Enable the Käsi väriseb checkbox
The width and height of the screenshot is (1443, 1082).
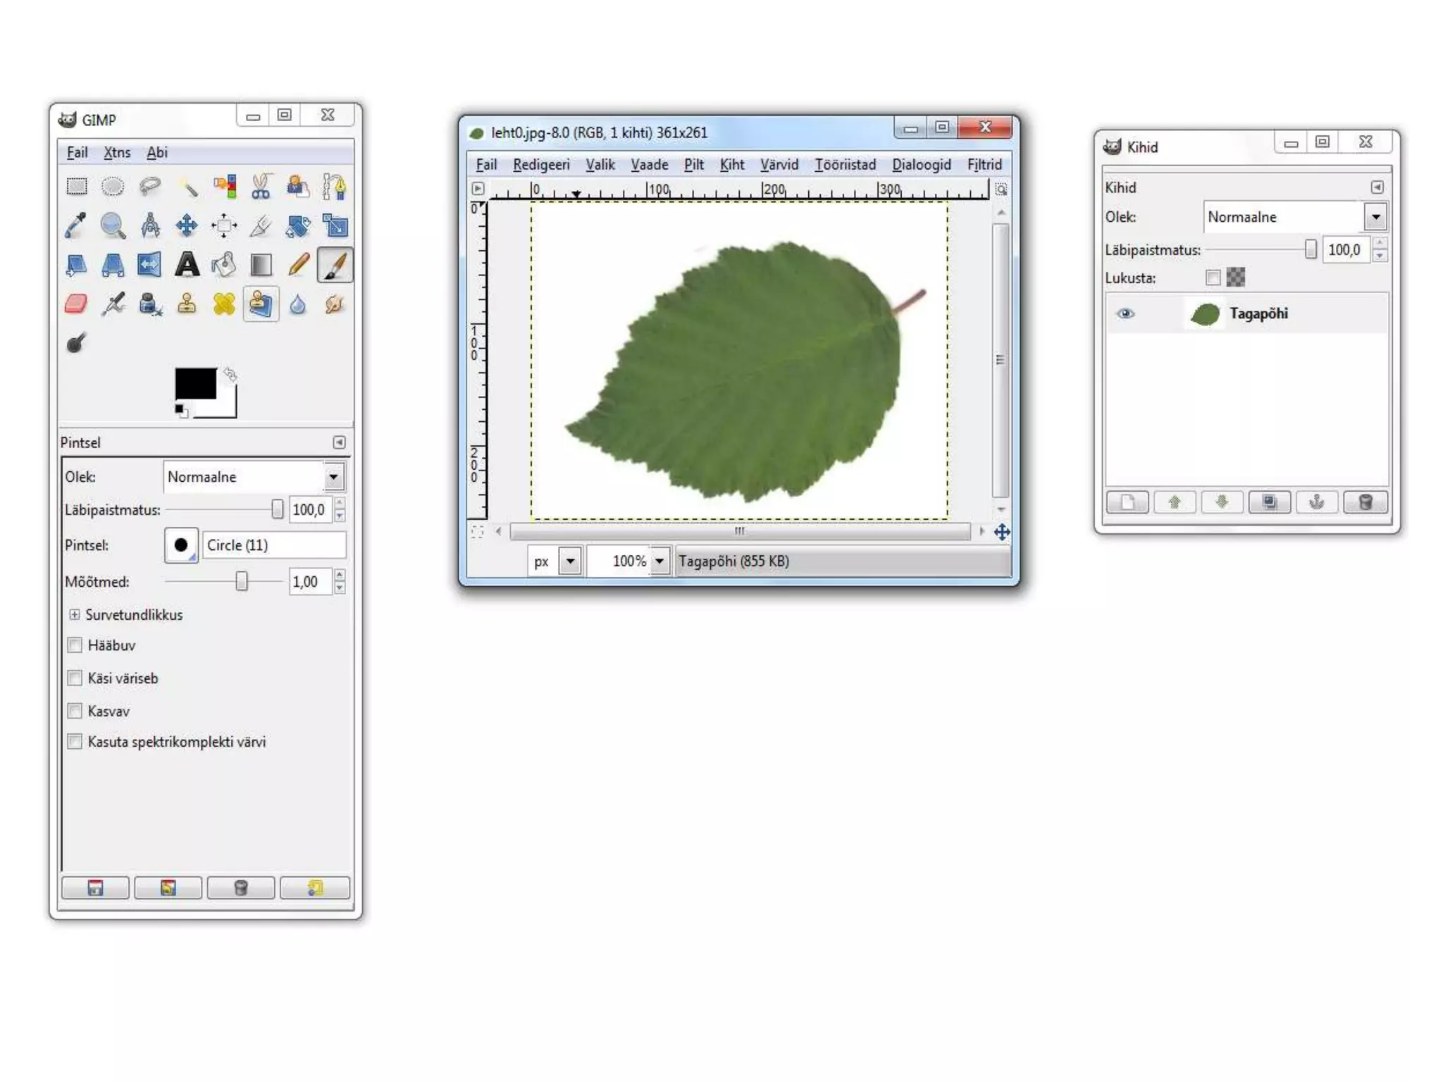click(75, 678)
